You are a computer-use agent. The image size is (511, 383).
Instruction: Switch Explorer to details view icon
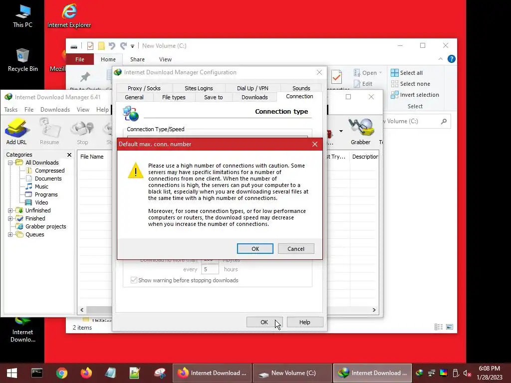point(438,327)
